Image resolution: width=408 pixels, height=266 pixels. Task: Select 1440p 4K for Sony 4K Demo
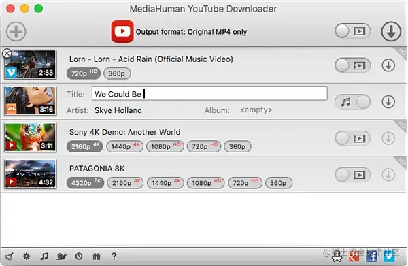point(124,146)
